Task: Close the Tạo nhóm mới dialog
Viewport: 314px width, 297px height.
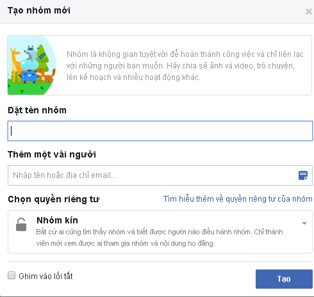Action: [308, 12]
